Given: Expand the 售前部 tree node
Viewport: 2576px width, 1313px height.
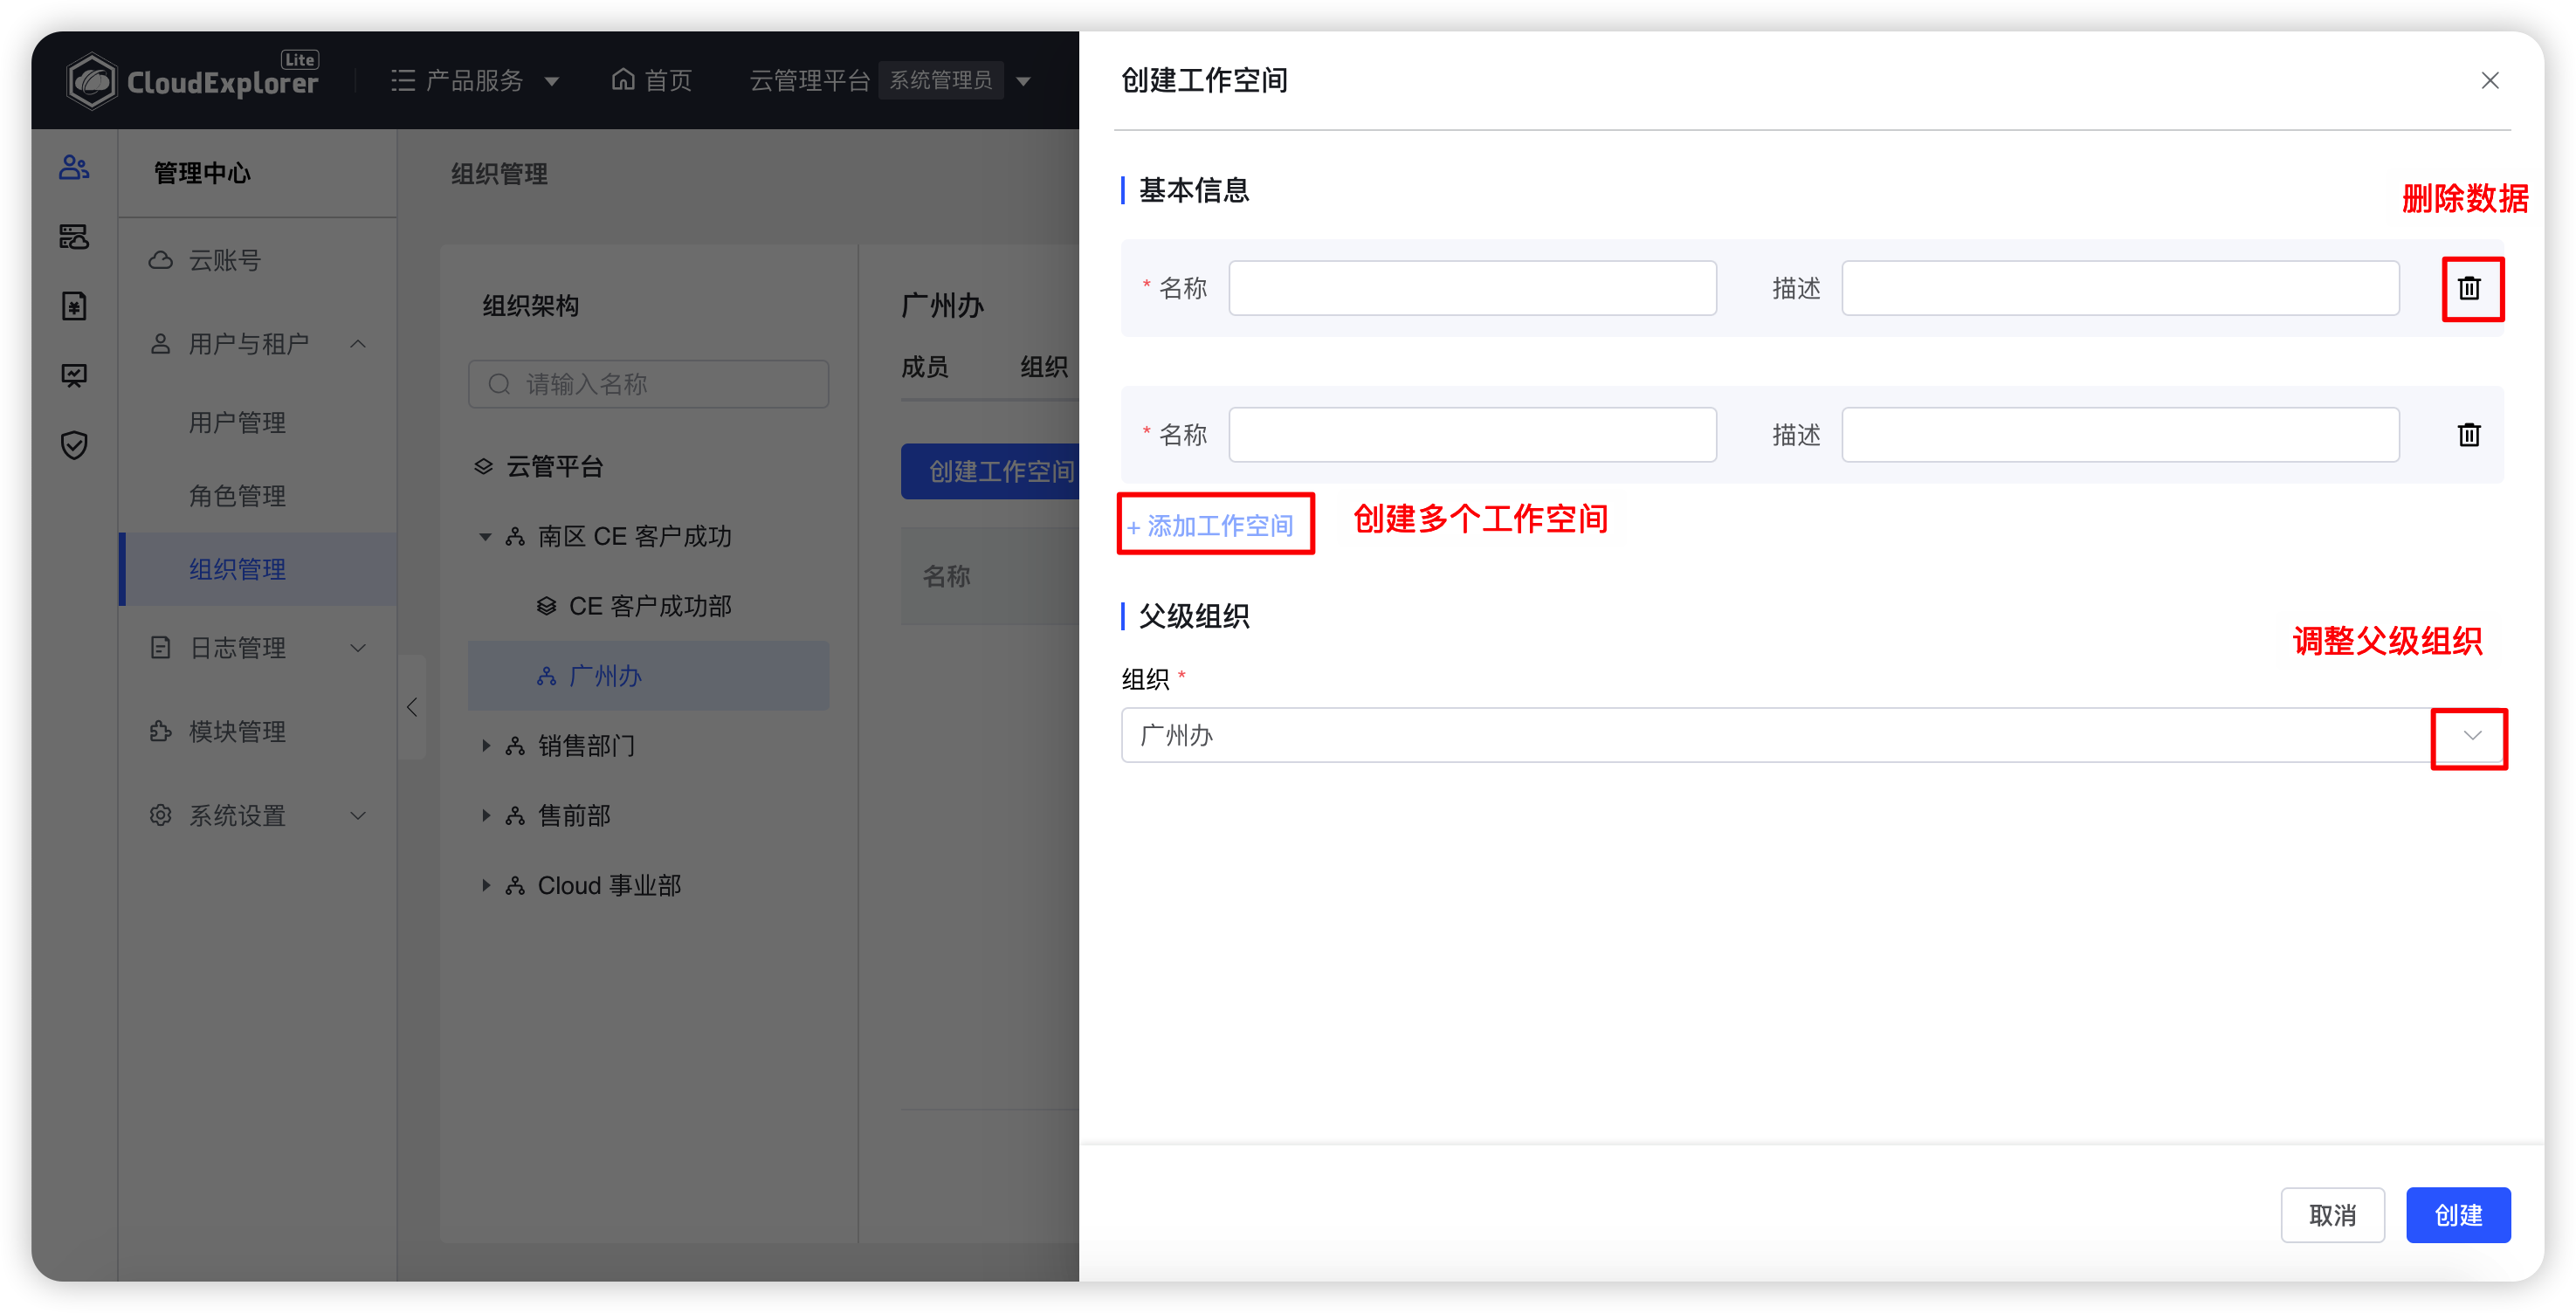Looking at the screenshot, I should [486, 816].
